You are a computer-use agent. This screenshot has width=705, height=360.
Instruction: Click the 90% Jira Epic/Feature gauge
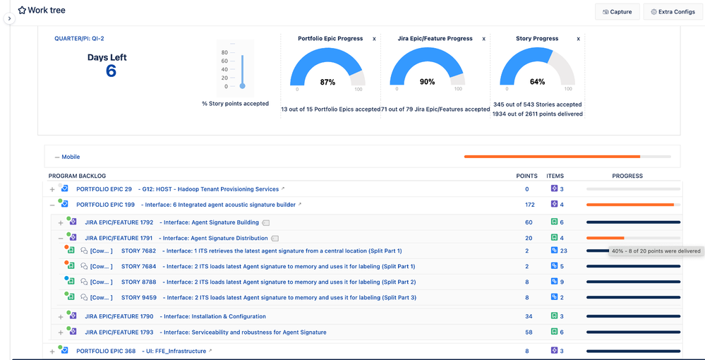[x=427, y=66]
